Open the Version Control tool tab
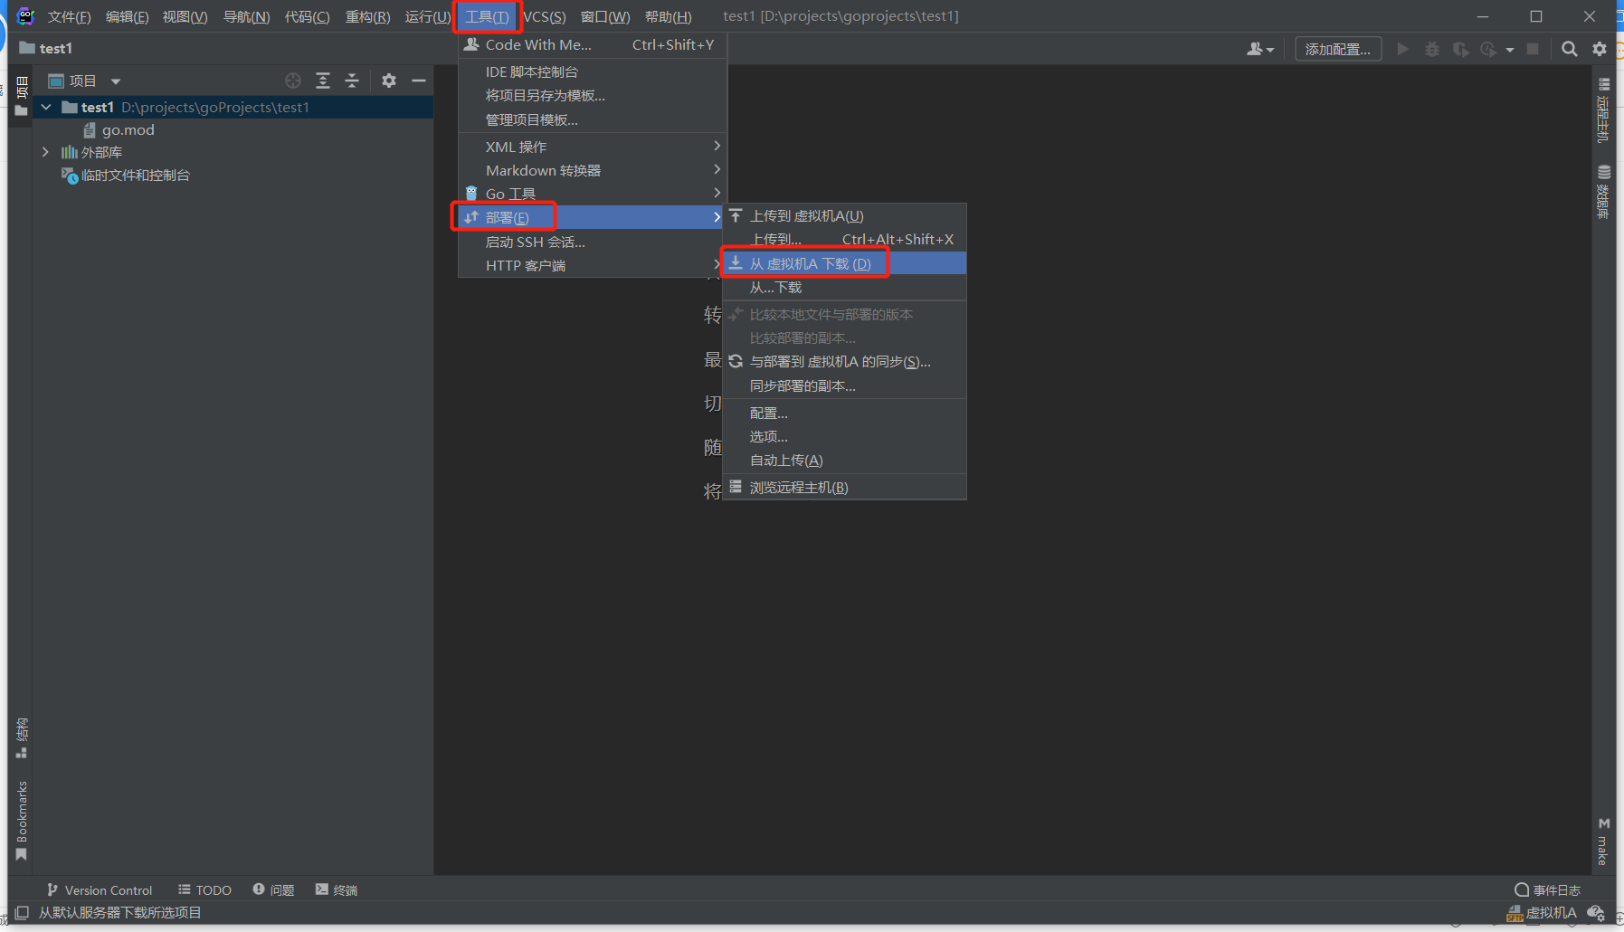Viewport: 1624px width, 932px height. 100,890
